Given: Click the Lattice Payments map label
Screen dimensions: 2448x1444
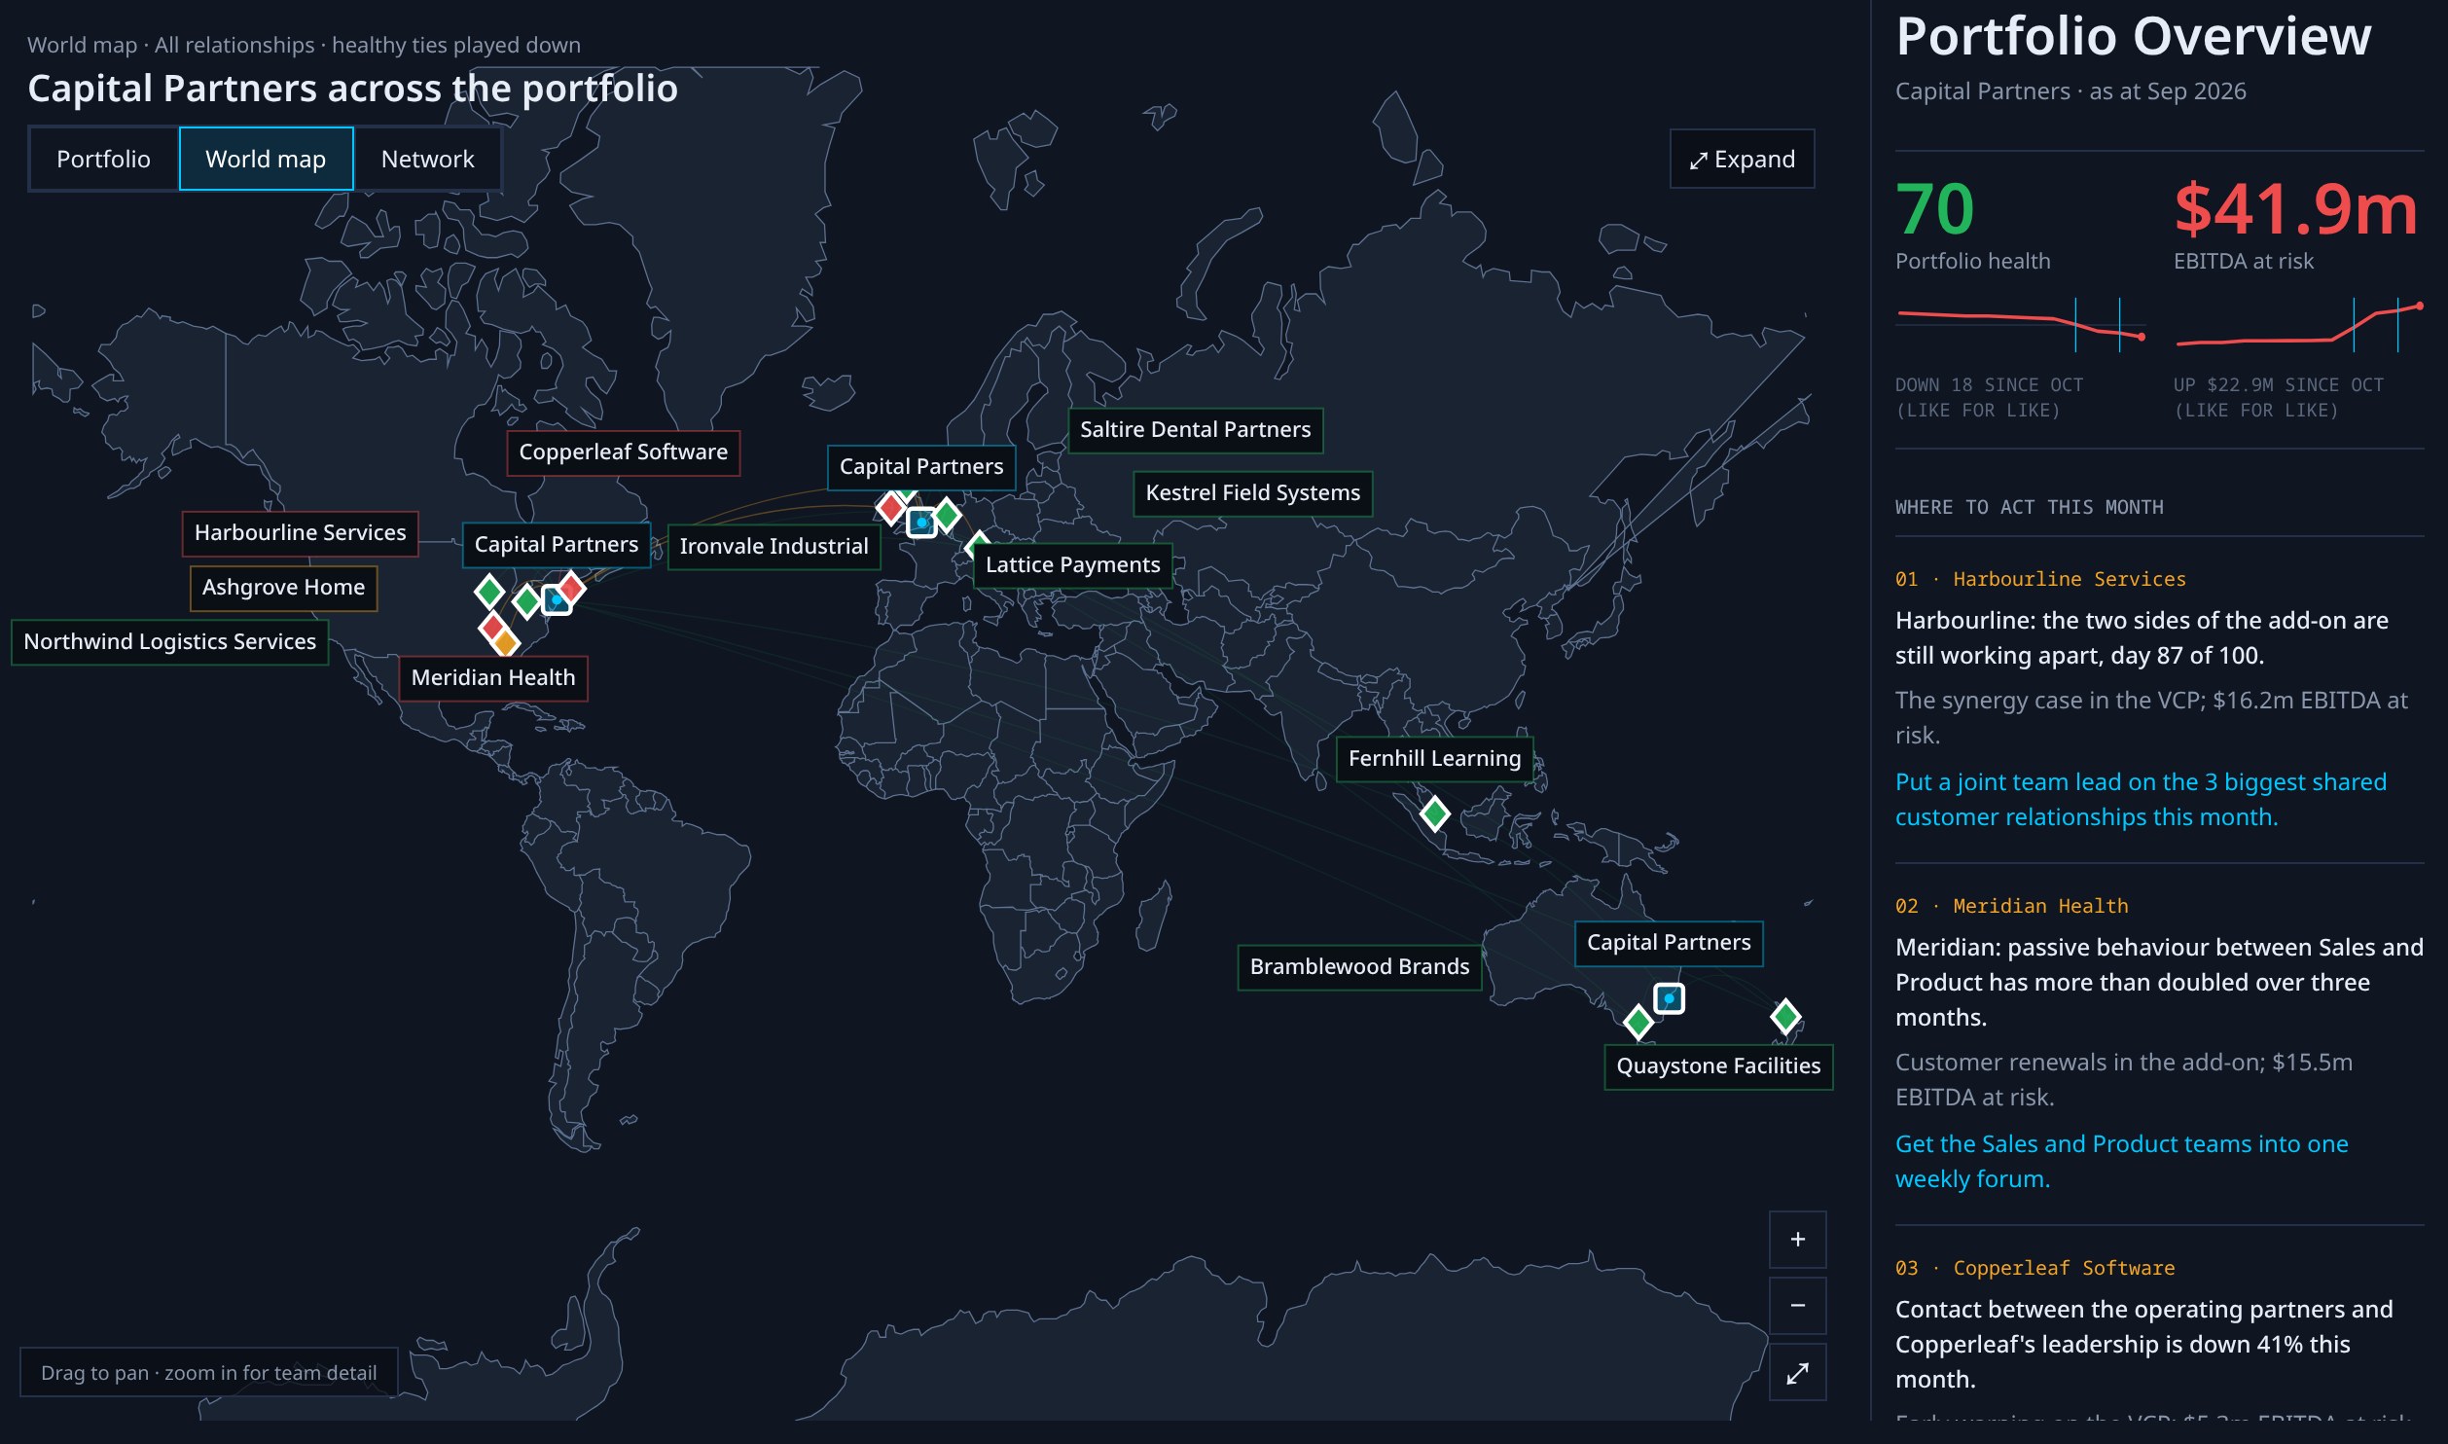Looking at the screenshot, I should (1072, 565).
